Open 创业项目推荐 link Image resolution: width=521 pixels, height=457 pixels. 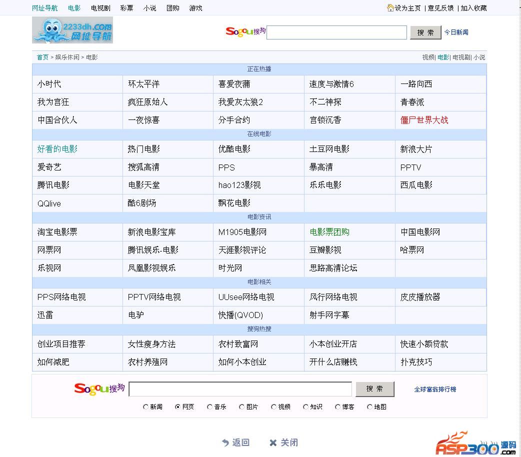pos(61,344)
